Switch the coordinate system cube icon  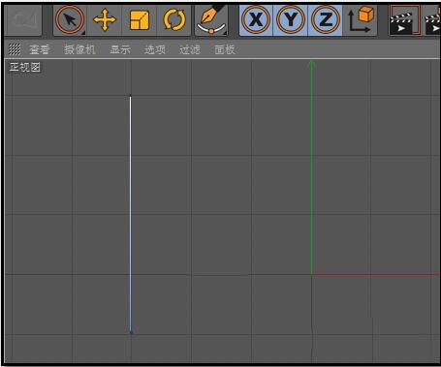pyautogui.click(x=361, y=20)
